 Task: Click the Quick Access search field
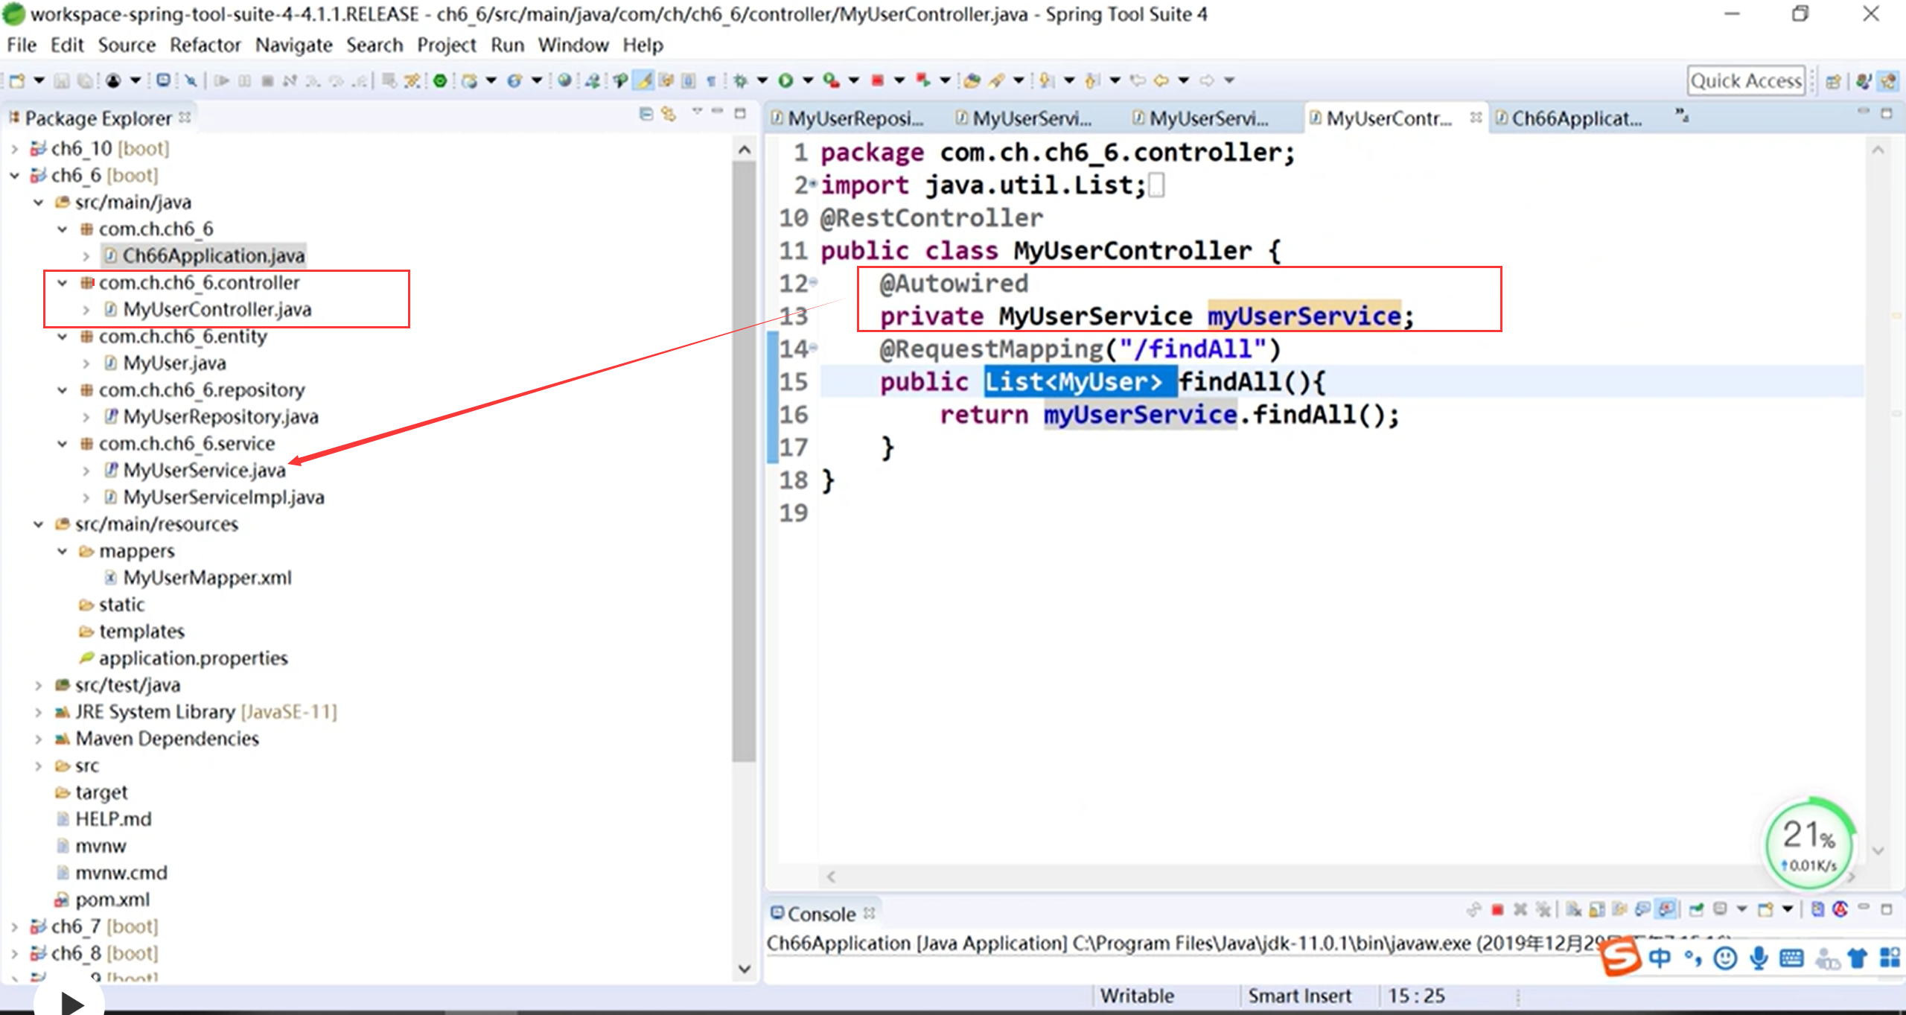pos(1744,80)
